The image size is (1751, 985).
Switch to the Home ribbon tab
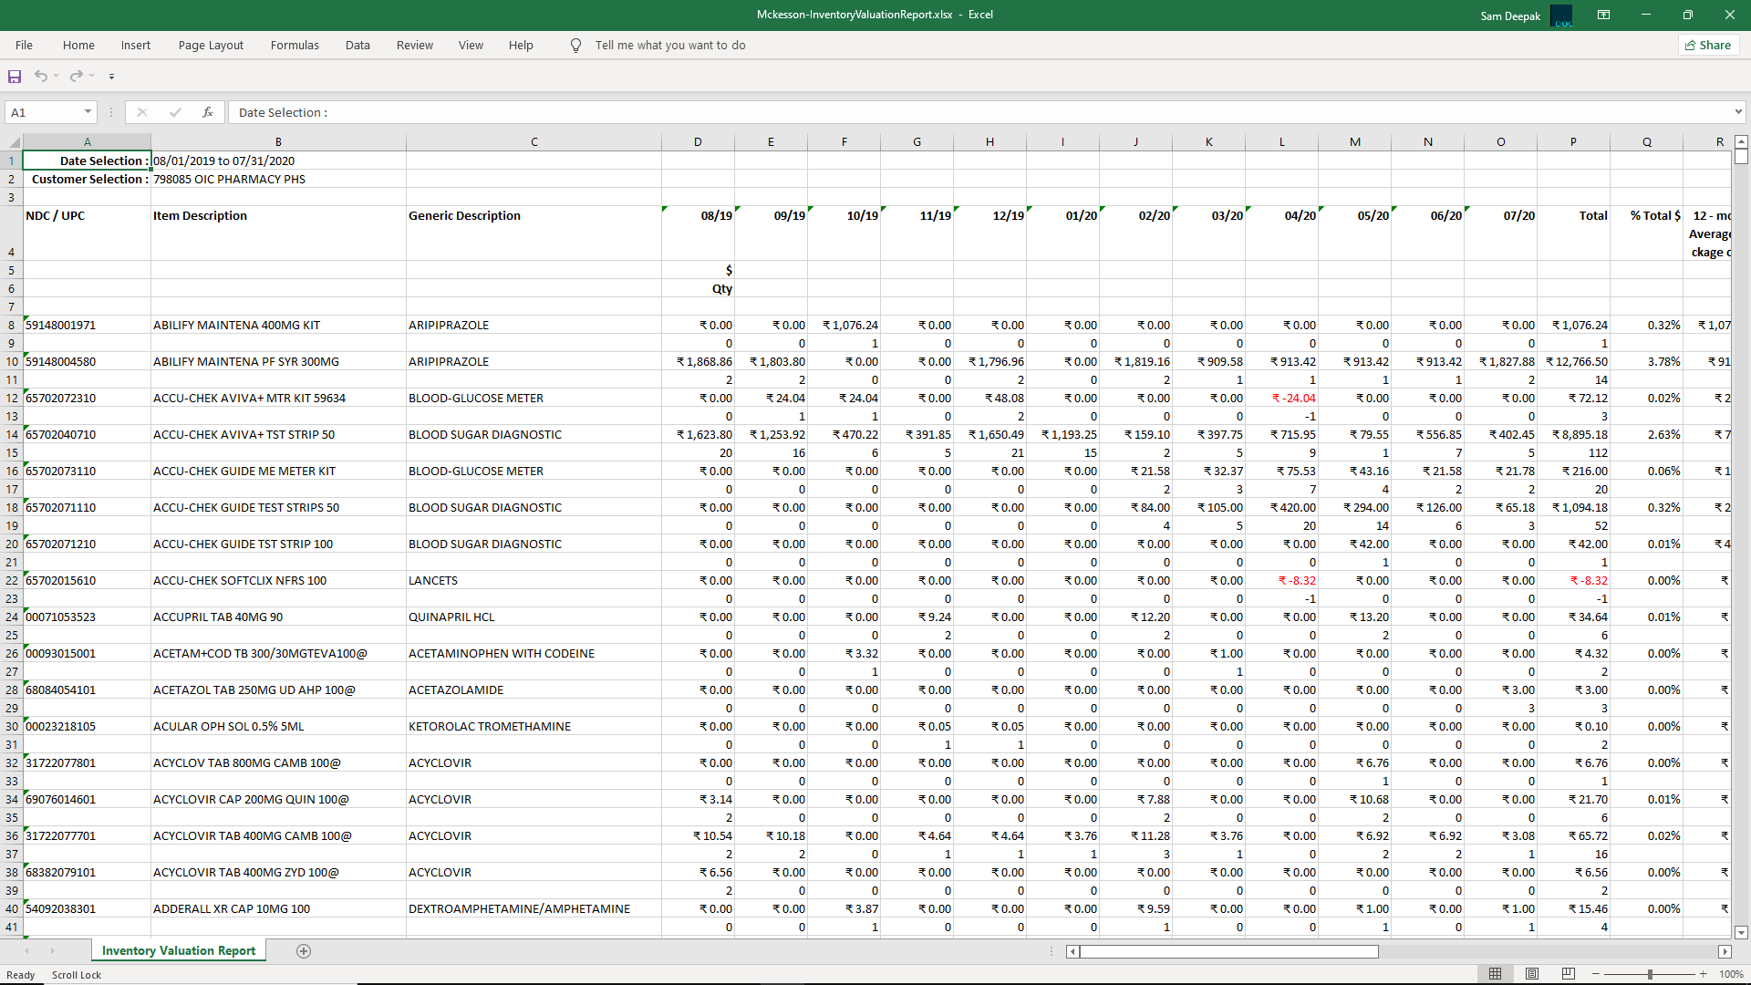click(78, 46)
